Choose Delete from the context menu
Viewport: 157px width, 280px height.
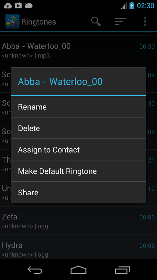coord(78,128)
